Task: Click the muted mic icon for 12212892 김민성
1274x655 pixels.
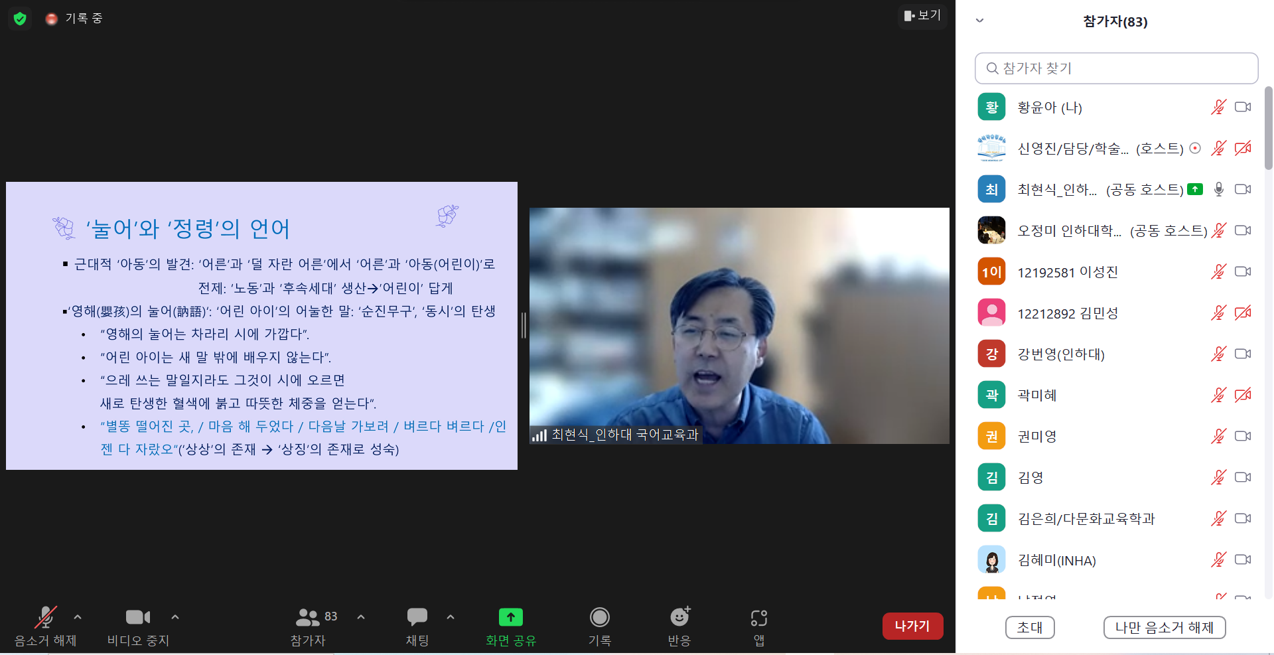Action: click(x=1218, y=313)
